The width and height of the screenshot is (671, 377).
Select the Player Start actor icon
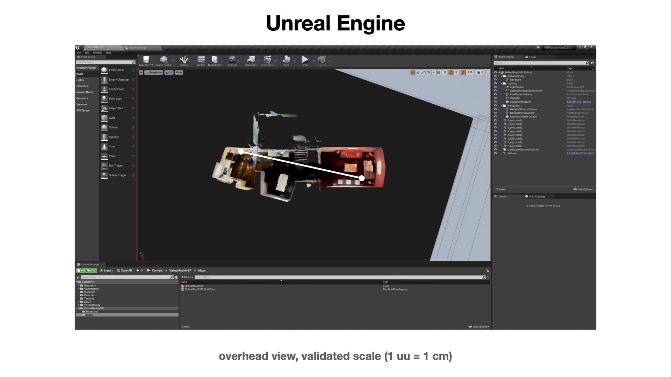pos(104,108)
